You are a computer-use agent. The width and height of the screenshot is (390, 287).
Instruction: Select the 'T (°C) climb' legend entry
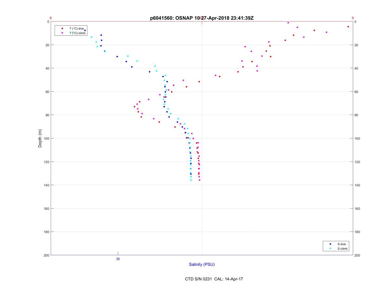click(x=77, y=33)
